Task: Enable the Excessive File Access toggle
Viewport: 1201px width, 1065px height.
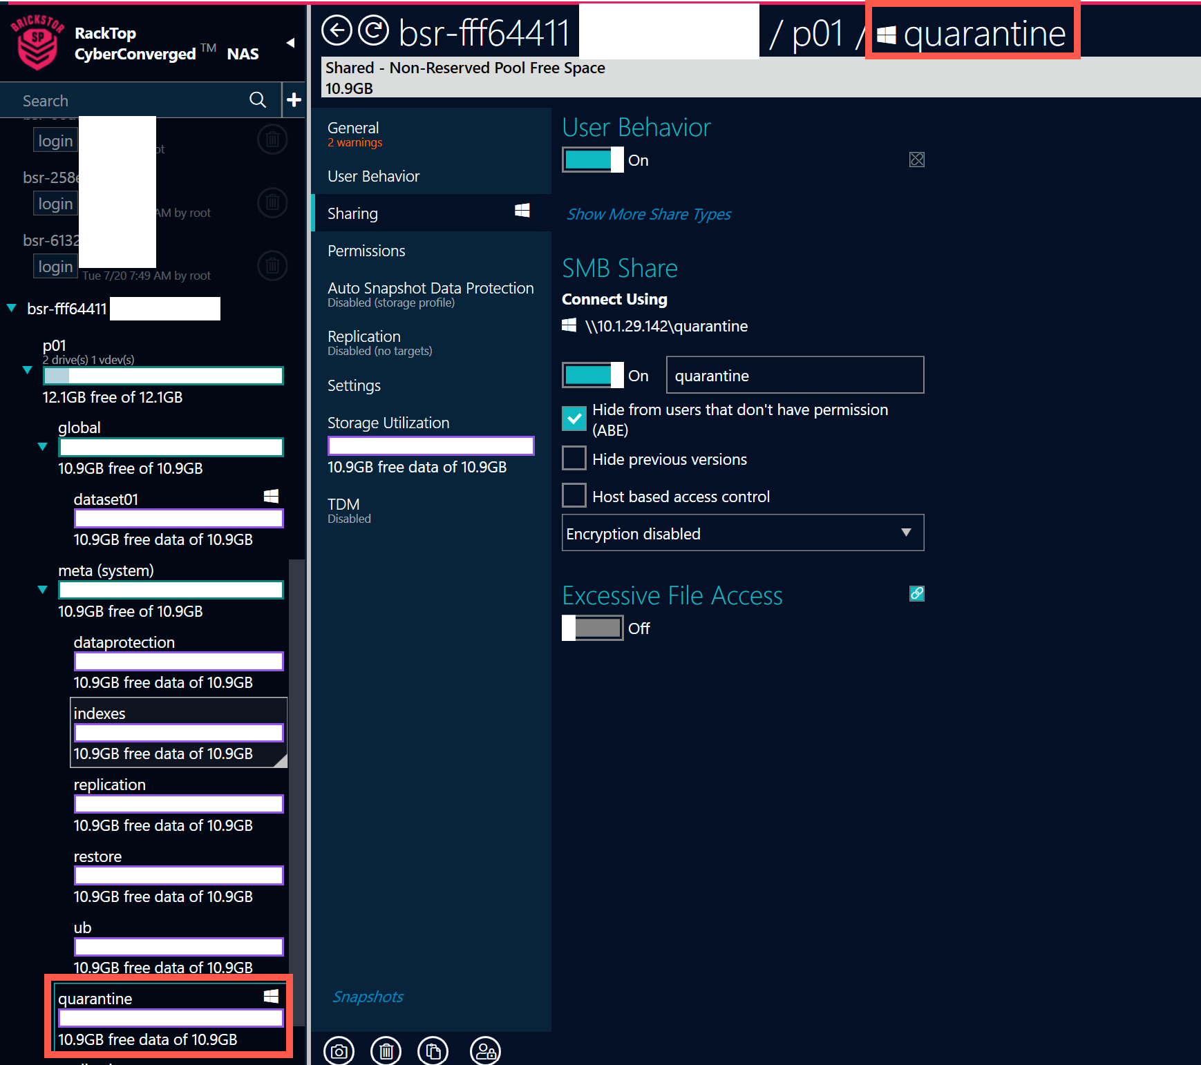Action: click(593, 629)
